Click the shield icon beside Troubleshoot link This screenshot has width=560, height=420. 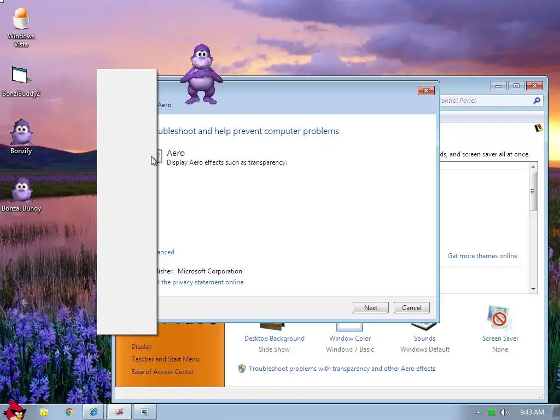(242, 369)
